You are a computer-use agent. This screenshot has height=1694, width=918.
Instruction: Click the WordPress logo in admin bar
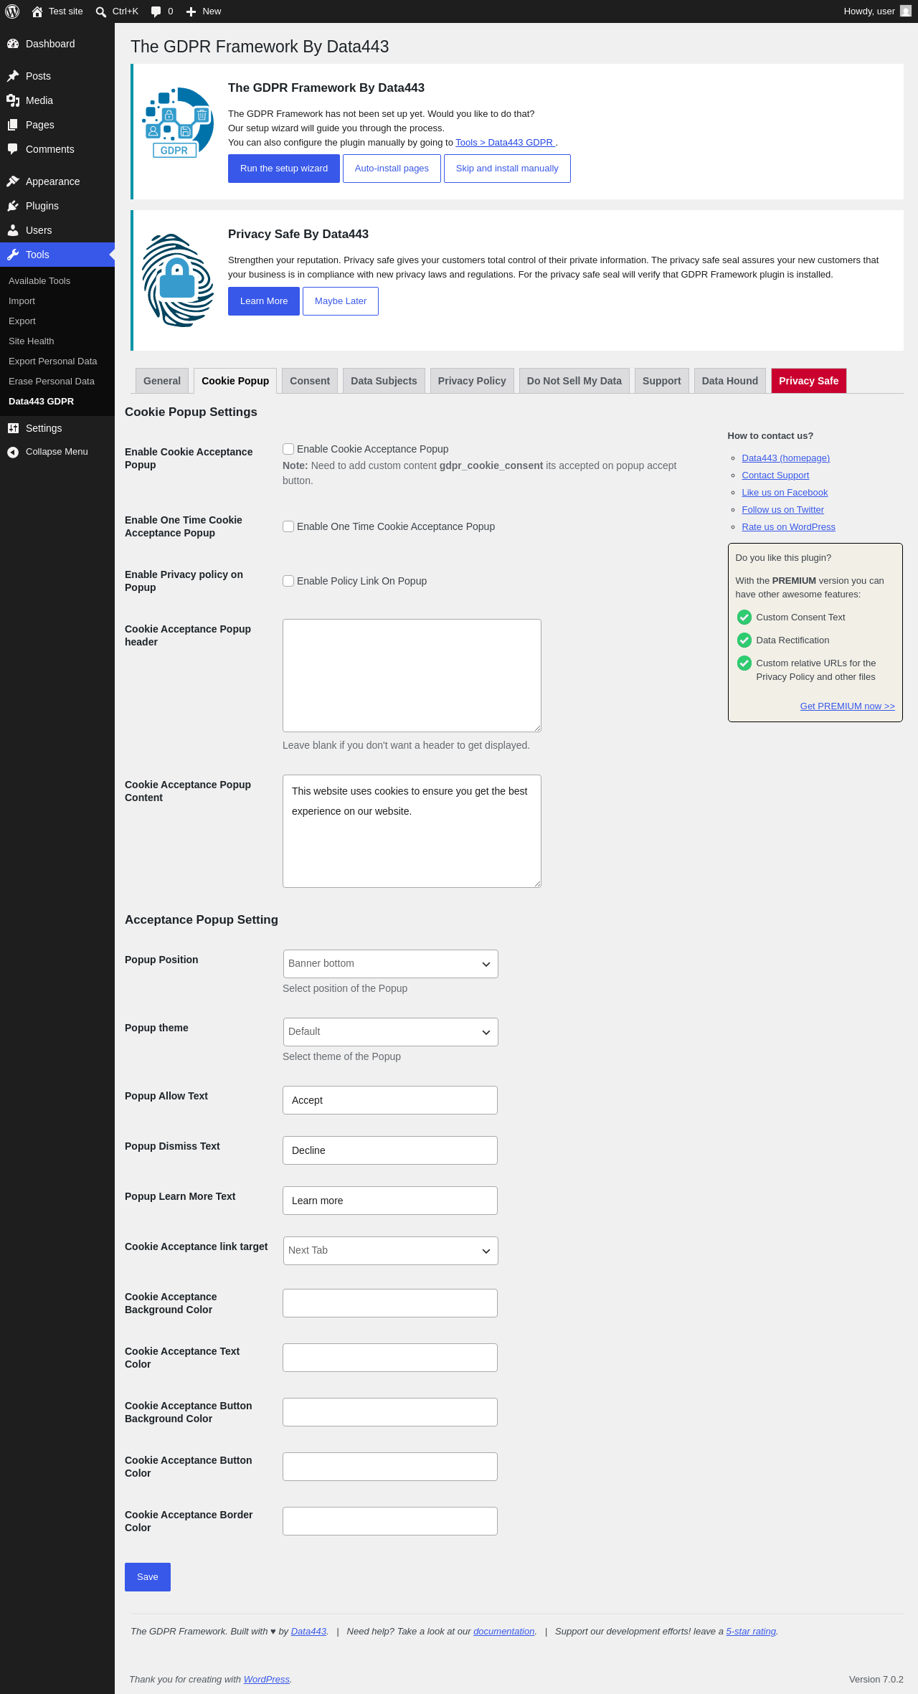pyautogui.click(x=12, y=11)
